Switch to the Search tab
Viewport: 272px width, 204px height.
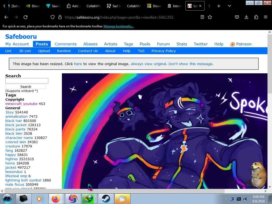click(53, 6)
